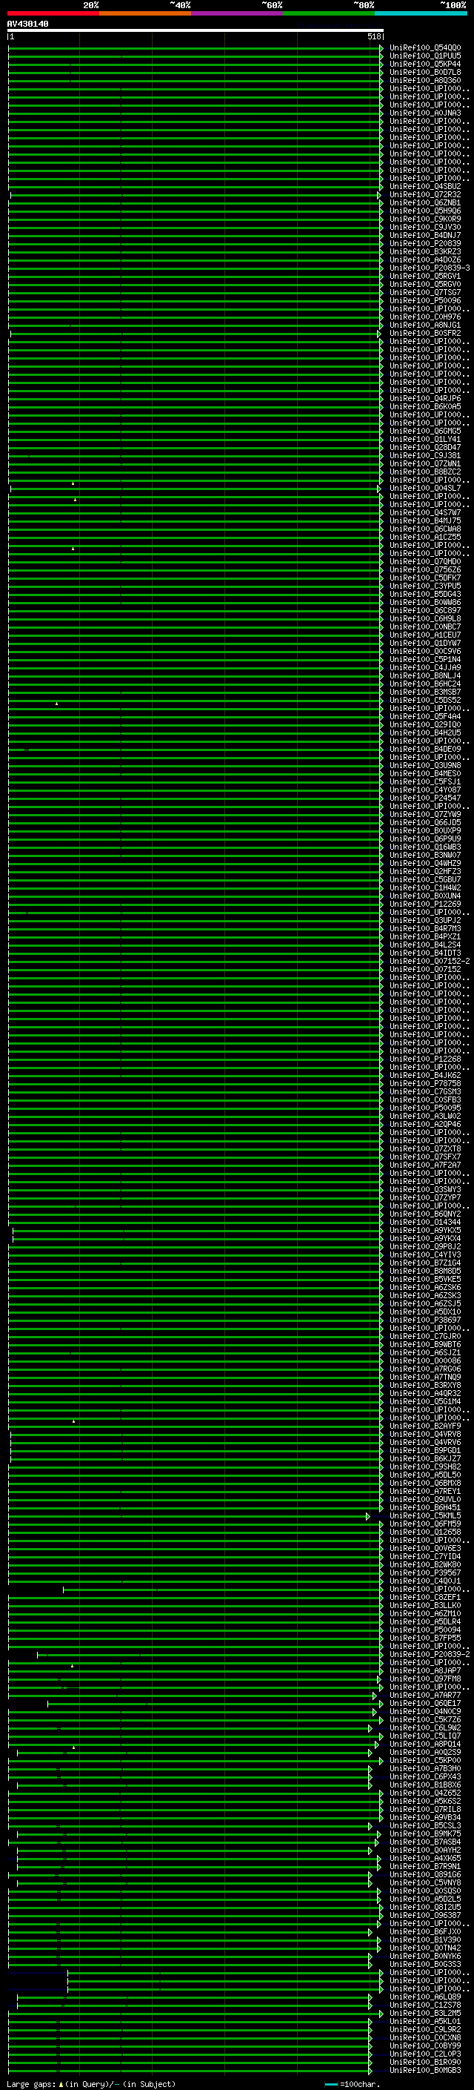This screenshot has width=474, height=2090.
Task: Click the Large gaps legend text
Action: [91, 2084]
